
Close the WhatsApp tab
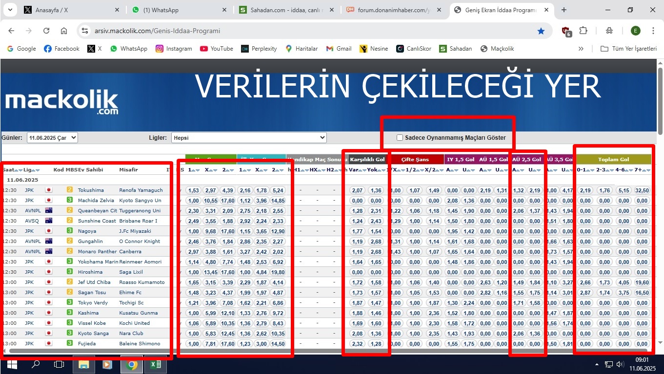[224, 10]
